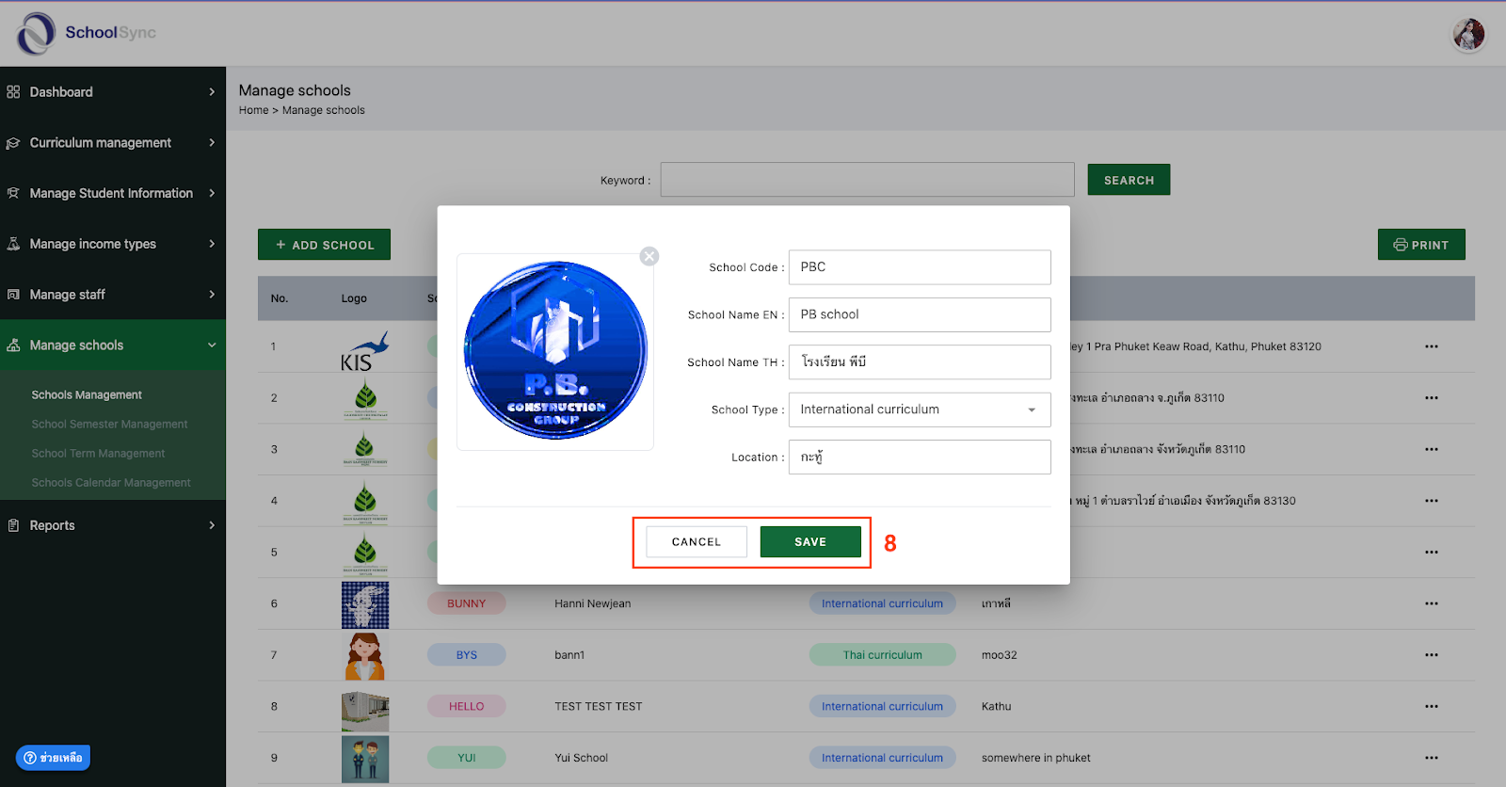Click the Dashboard grid icon

coord(13,92)
